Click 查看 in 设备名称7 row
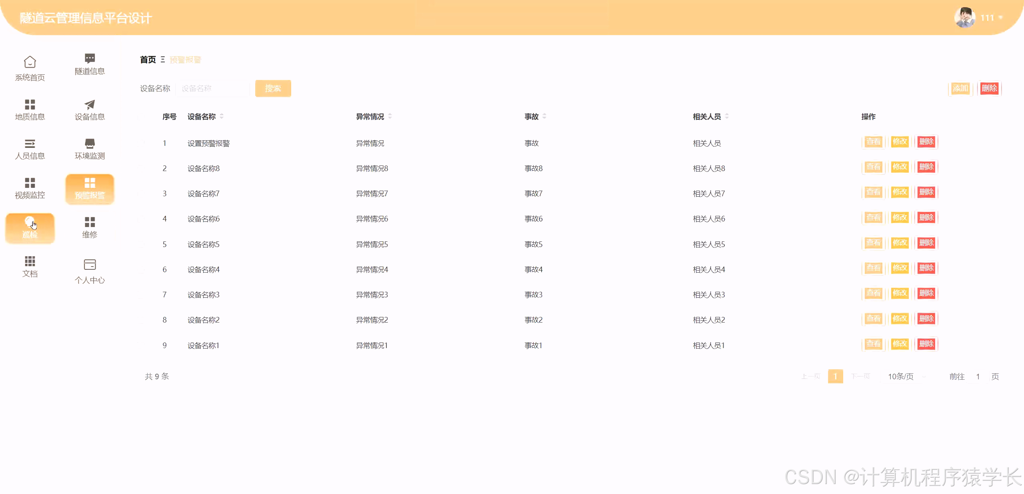Image resolution: width=1024 pixels, height=494 pixels. click(873, 192)
